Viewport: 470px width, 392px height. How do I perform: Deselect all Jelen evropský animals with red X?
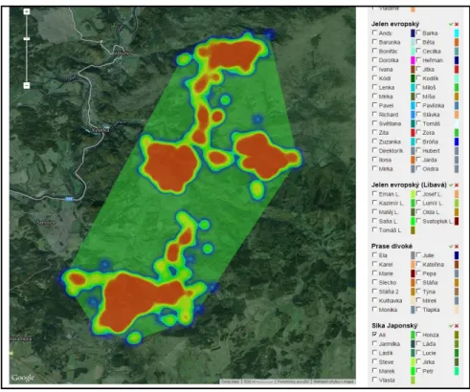coord(457,24)
